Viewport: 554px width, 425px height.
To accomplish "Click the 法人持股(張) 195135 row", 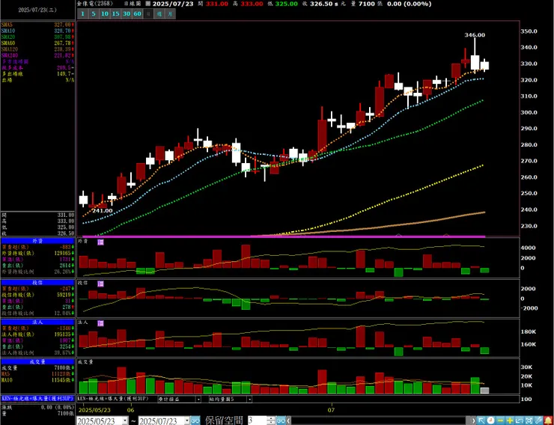I will (x=37, y=334).
